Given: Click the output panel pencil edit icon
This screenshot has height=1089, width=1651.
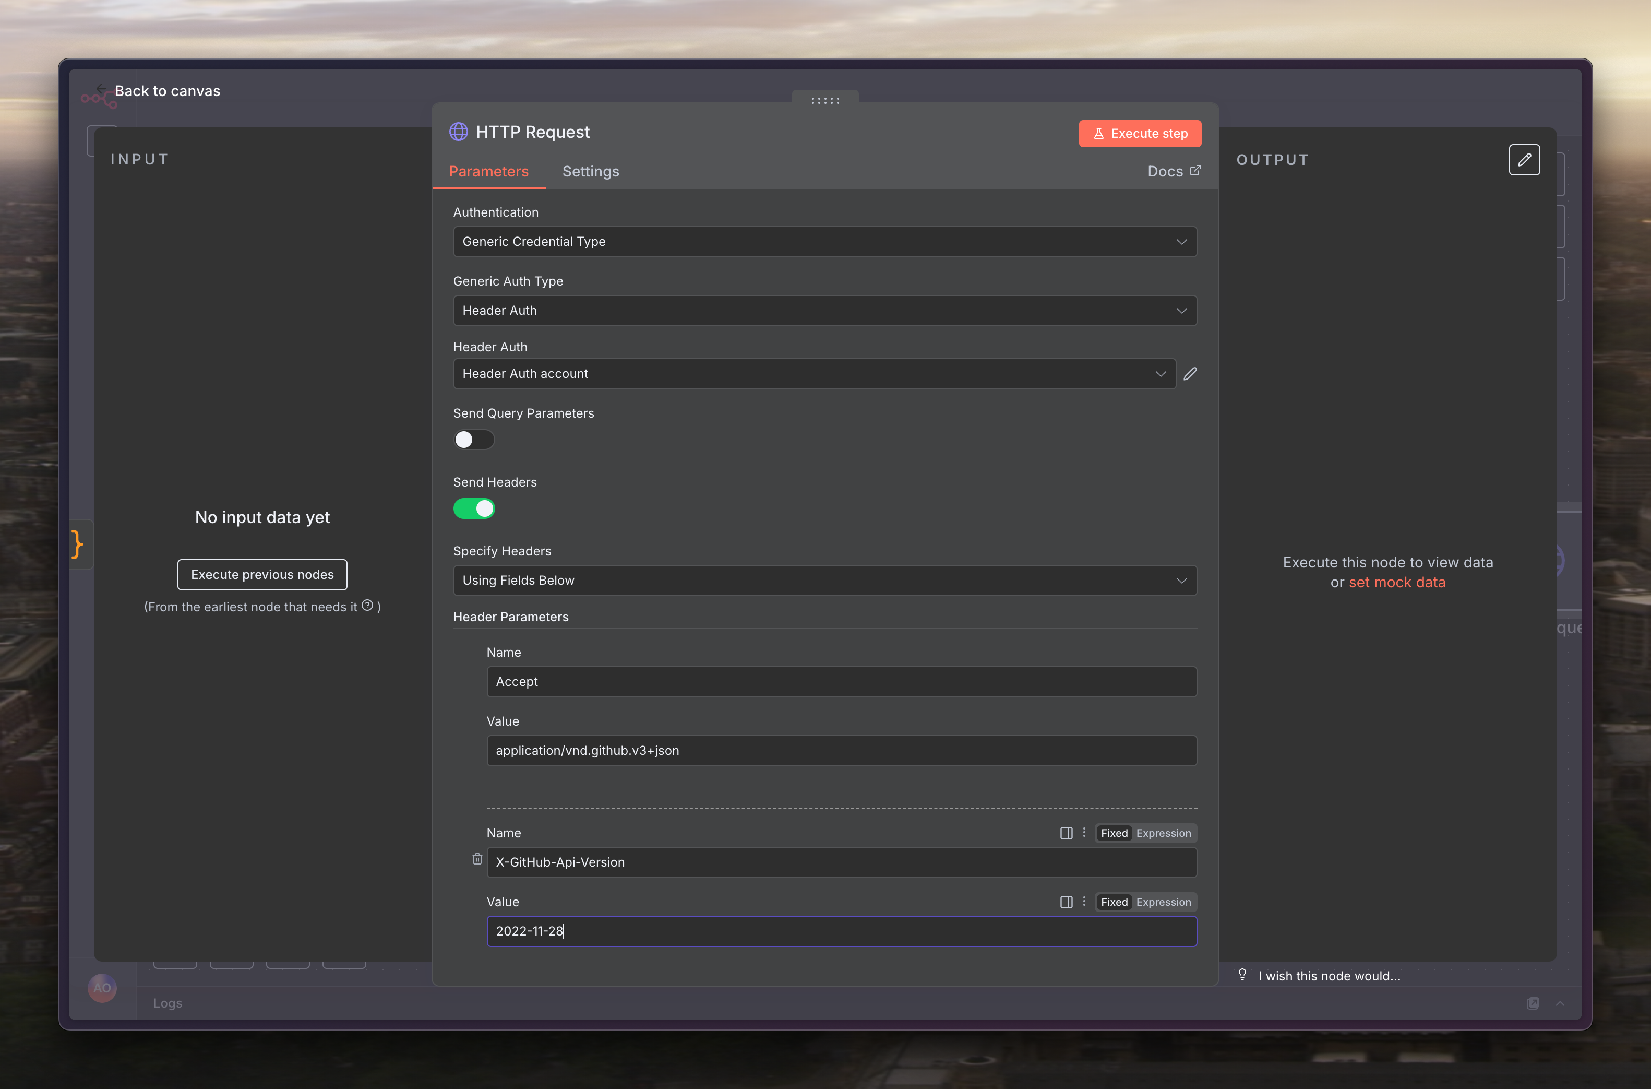Looking at the screenshot, I should pyautogui.click(x=1524, y=160).
